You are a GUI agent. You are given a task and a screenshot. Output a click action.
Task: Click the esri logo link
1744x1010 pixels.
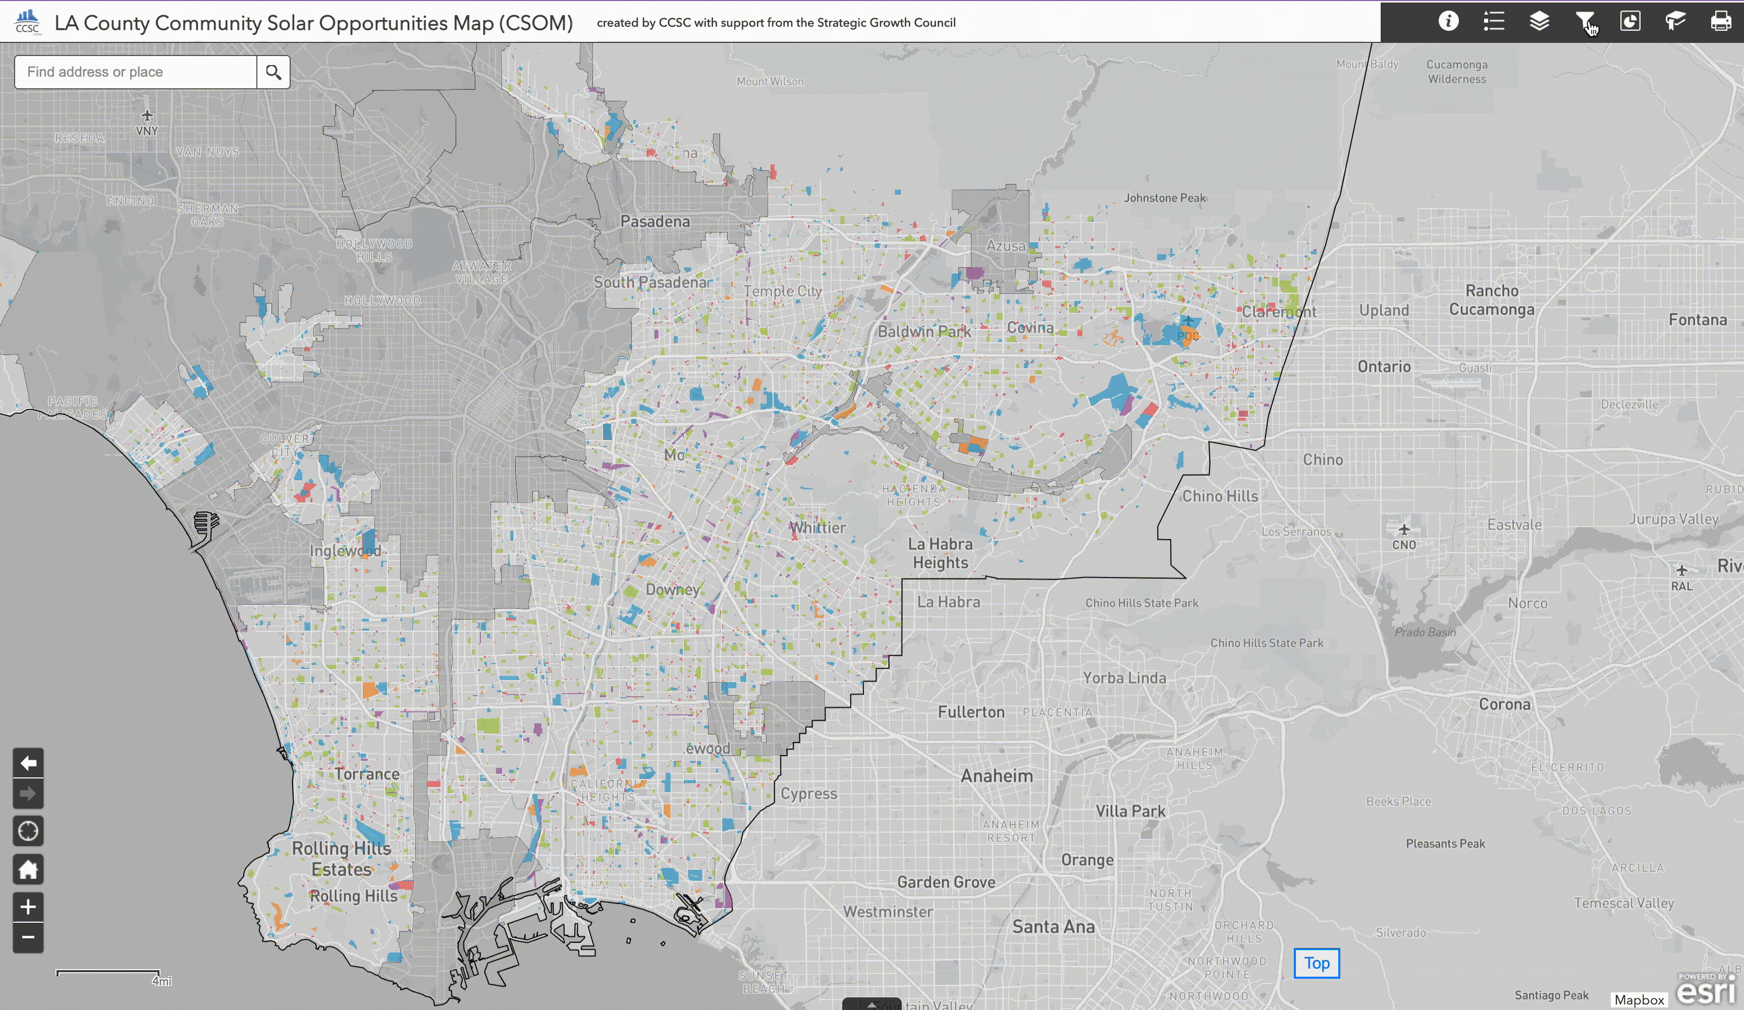click(1706, 991)
